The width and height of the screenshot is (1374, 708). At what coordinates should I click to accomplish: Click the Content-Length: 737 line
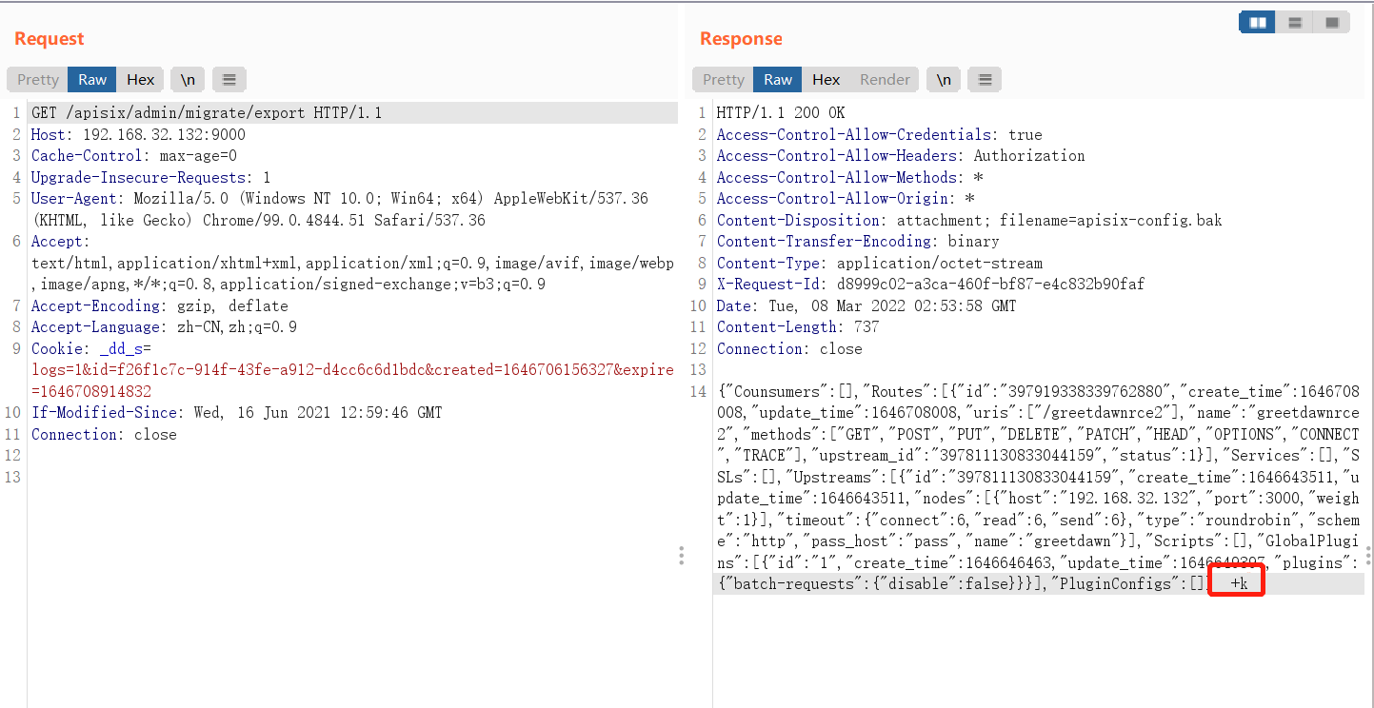click(798, 327)
